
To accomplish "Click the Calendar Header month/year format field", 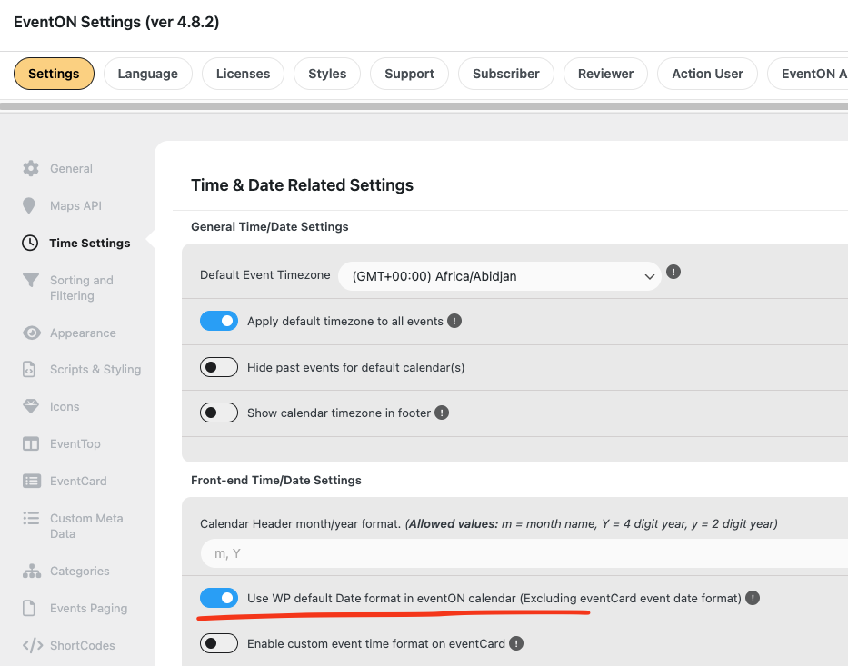I will coord(524,553).
